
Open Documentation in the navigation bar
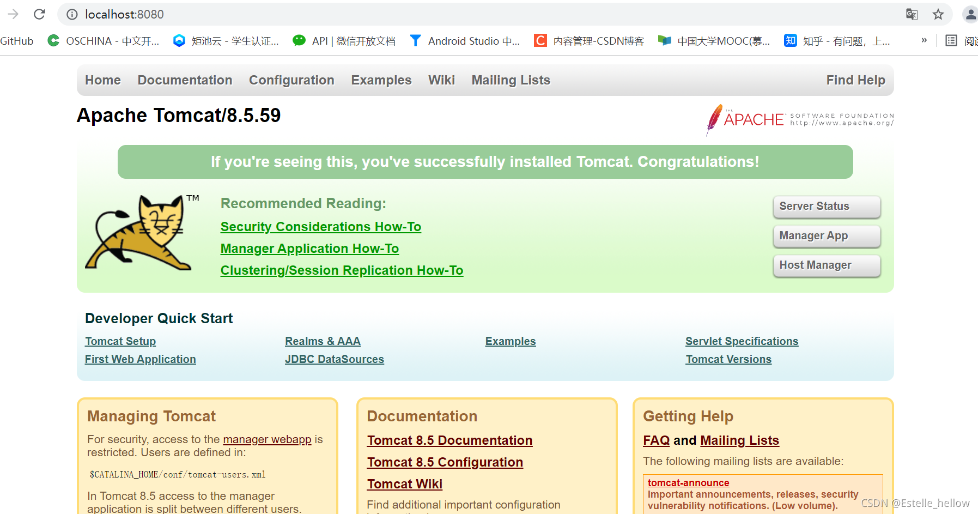tap(185, 80)
